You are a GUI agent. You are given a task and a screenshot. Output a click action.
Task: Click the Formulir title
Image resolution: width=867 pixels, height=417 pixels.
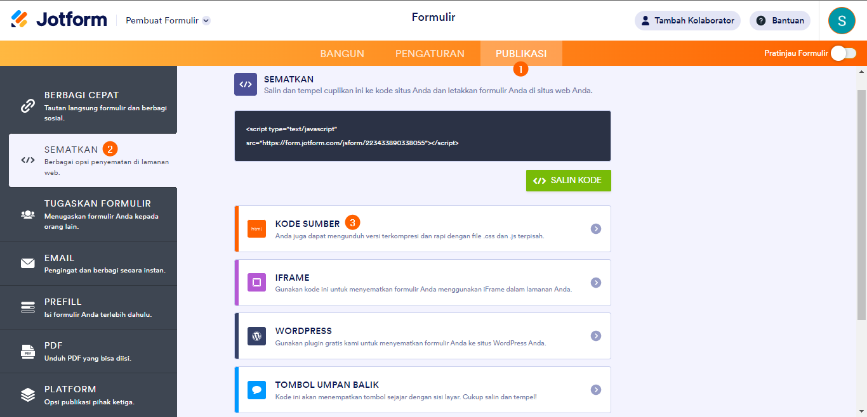[433, 17]
